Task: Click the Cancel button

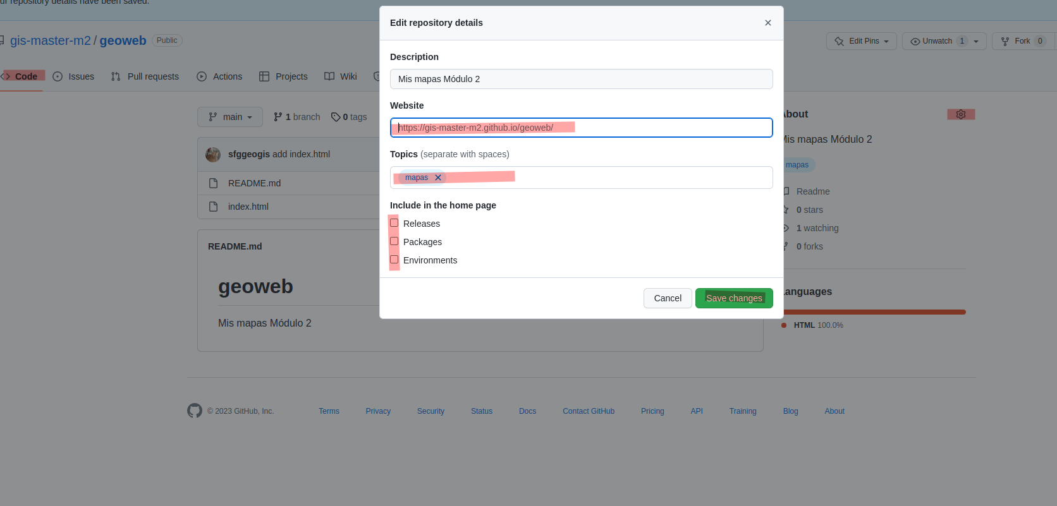Action: [668, 298]
